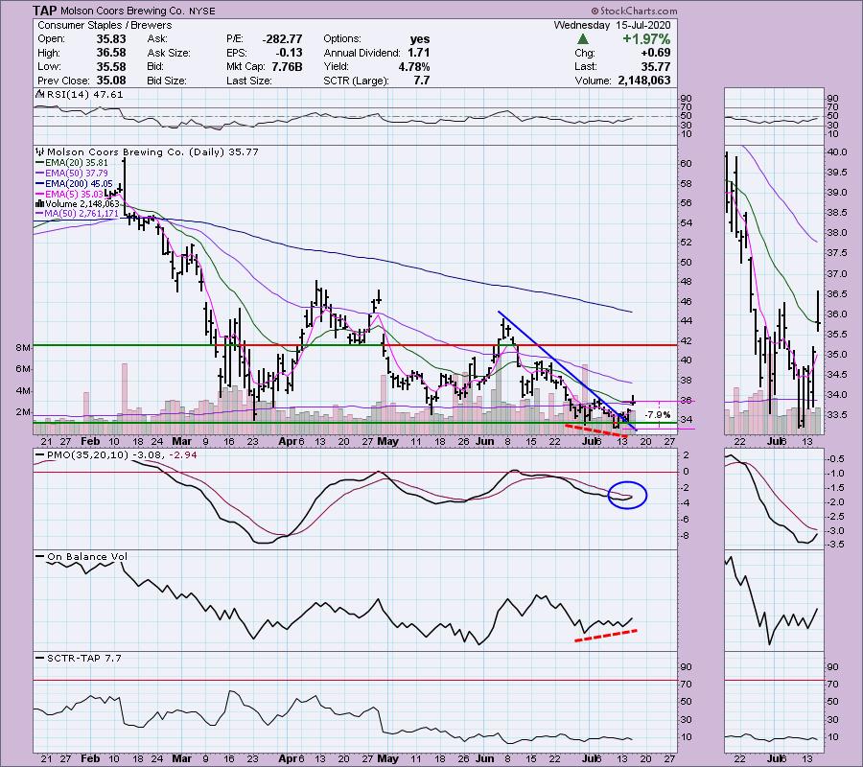Select the TAP ticker symbol
This screenshot has height=767, width=863.
tap(43, 11)
